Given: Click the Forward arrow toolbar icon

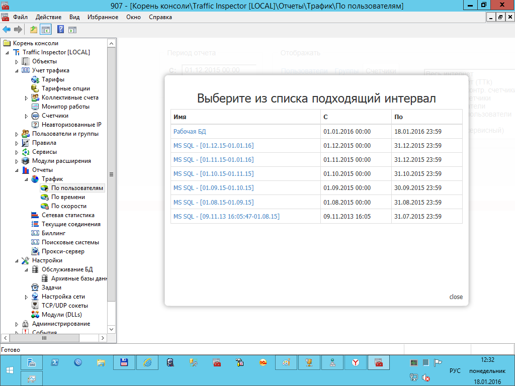Looking at the screenshot, I should coord(18,30).
